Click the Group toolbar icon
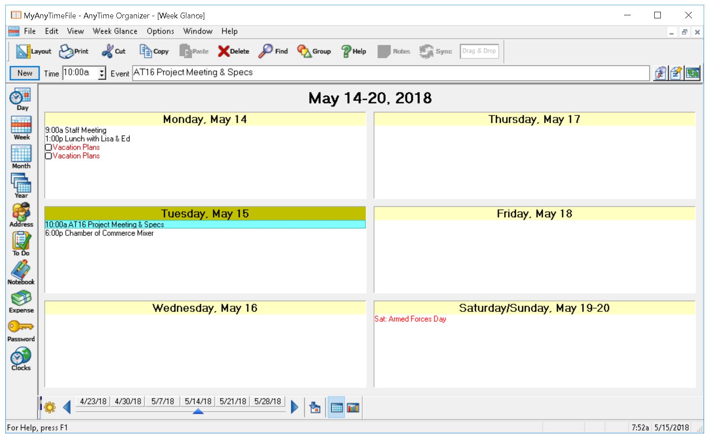Viewport: 712px width, 440px height. (313, 51)
